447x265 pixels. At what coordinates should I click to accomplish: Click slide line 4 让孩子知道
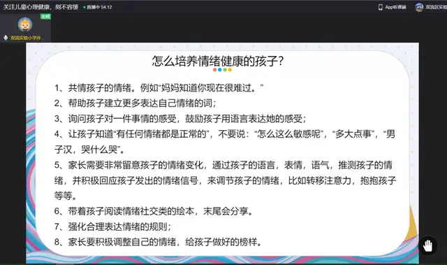(225, 134)
